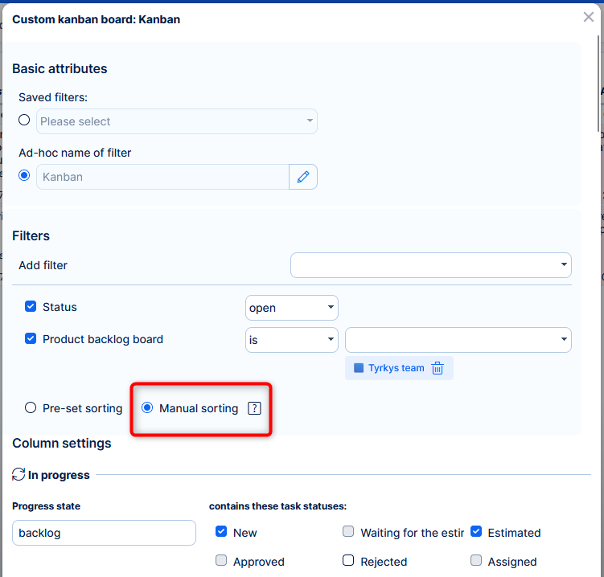Open the Manual sorting help question icon
Screen dimensions: 604x577
(254, 408)
